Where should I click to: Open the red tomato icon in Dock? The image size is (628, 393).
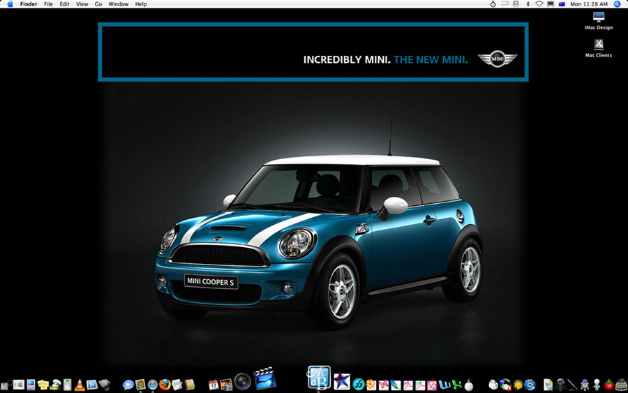click(608, 385)
